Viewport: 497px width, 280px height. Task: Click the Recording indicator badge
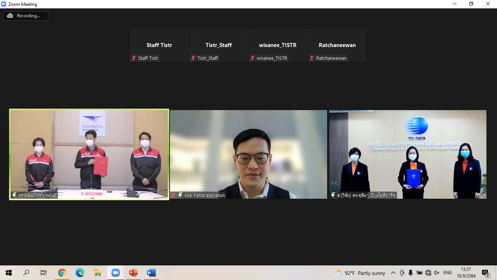(x=26, y=16)
